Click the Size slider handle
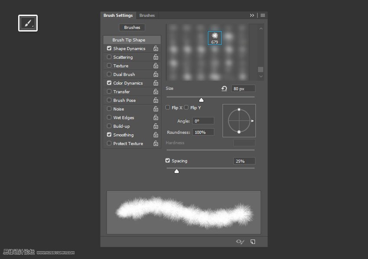 [201, 100]
